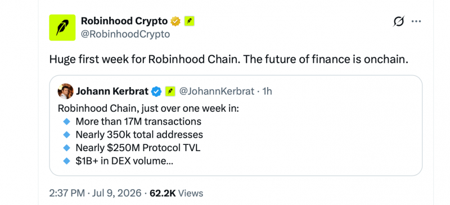Click Johann Kerbrat's blue verified checkmark
This screenshot has width=450, height=205.
pos(156,92)
